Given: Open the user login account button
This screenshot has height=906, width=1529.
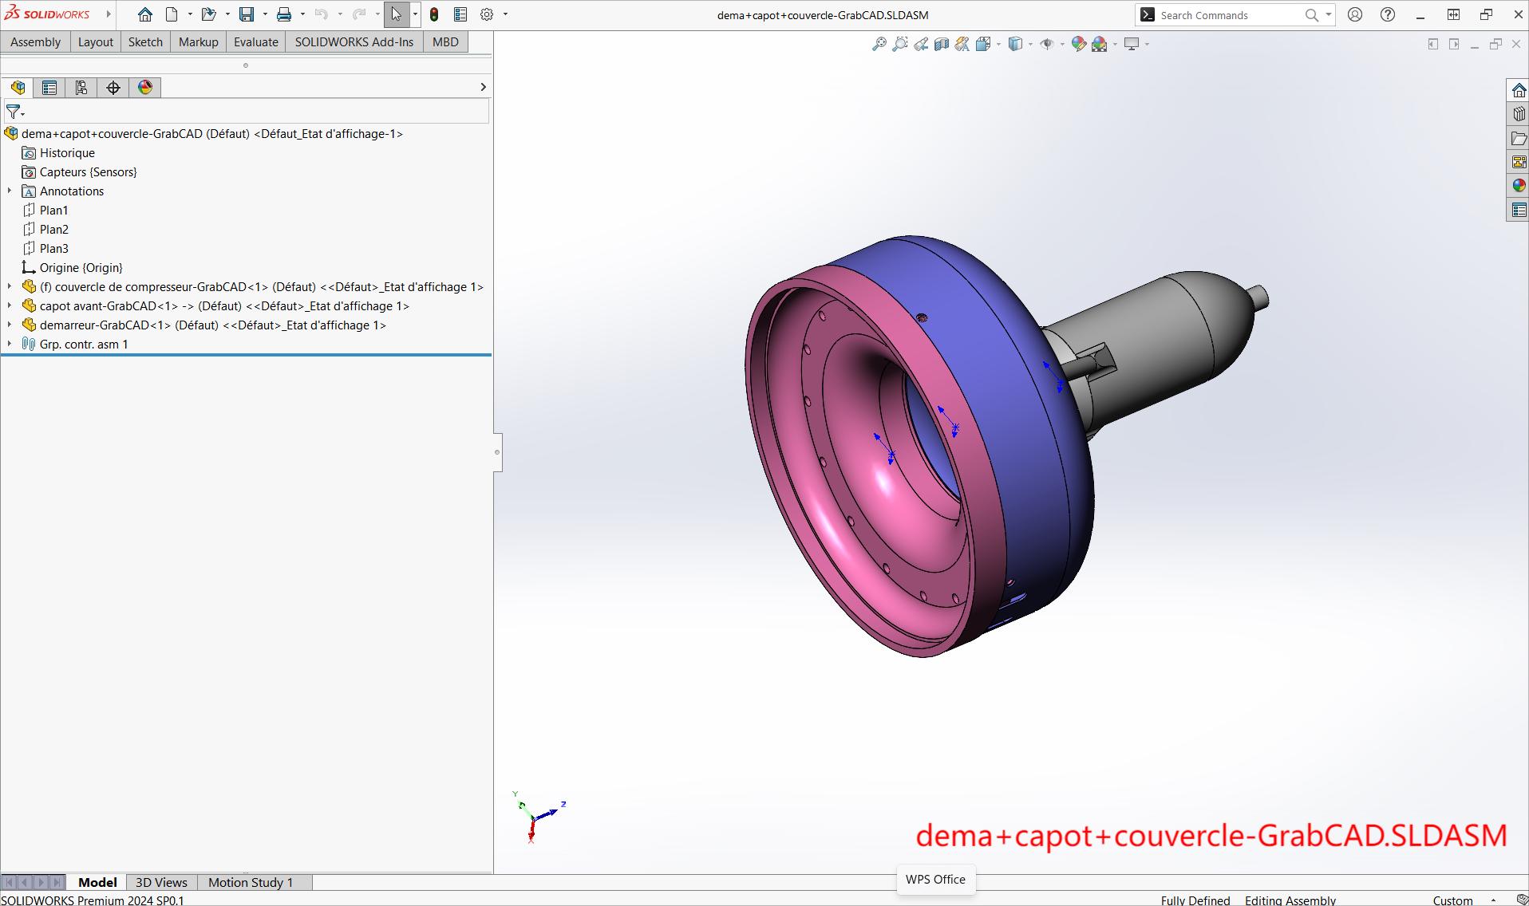Looking at the screenshot, I should (x=1355, y=14).
